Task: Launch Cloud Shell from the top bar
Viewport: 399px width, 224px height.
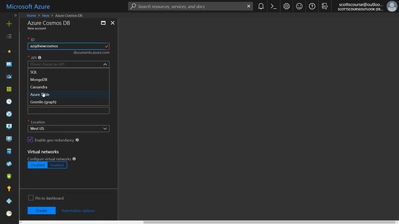Action: pyautogui.click(x=274, y=6)
